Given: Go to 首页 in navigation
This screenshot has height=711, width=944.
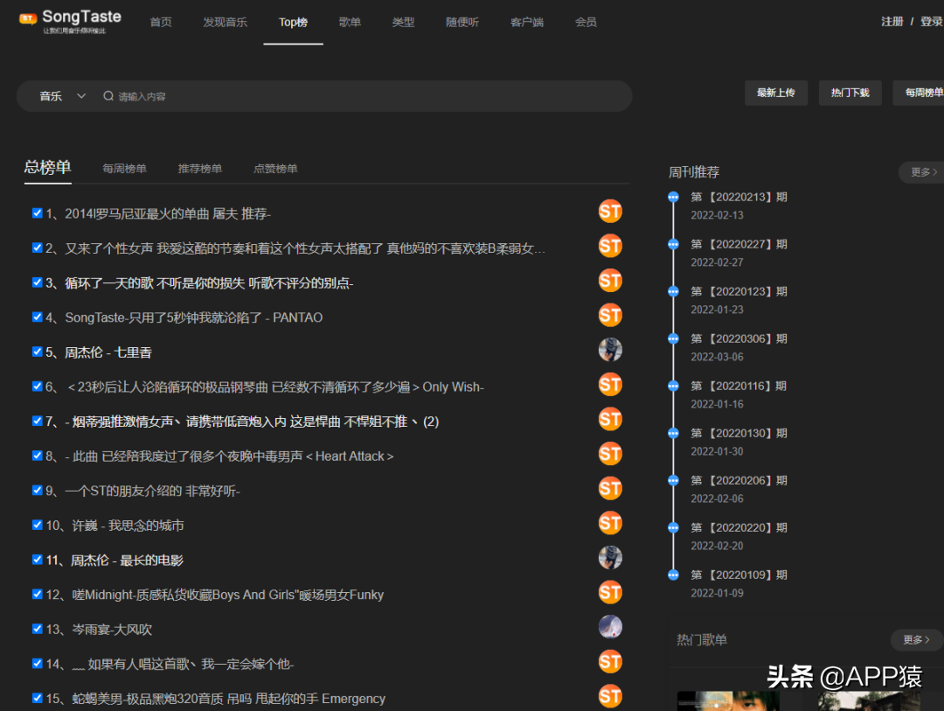Looking at the screenshot, I should click(x=161, y=22).
